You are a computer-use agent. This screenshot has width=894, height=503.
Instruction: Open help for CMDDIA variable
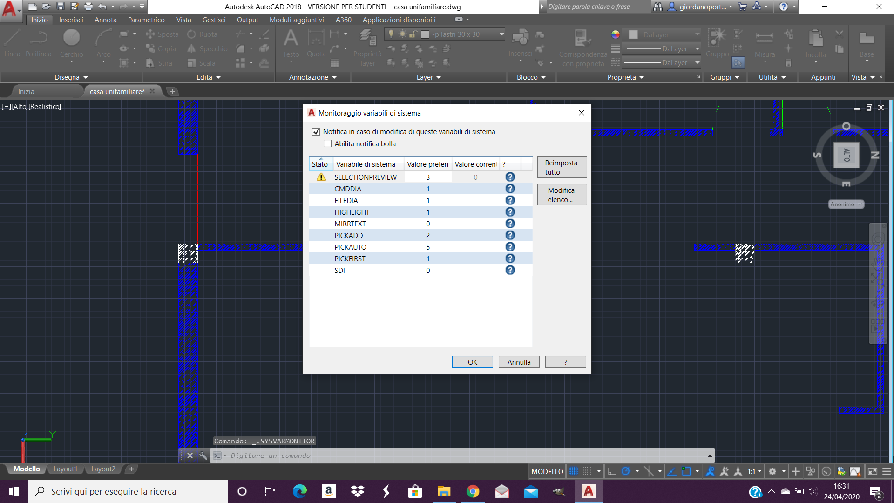[510, 189]
